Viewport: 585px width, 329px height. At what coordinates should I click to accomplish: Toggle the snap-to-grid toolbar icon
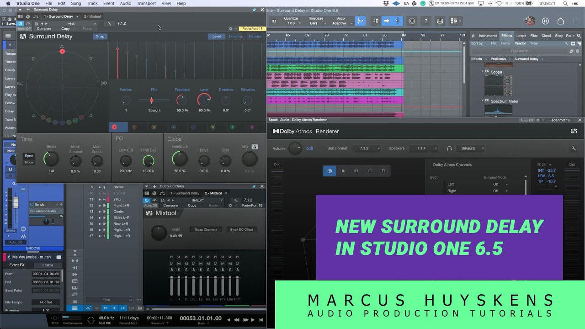pos(361,21)
